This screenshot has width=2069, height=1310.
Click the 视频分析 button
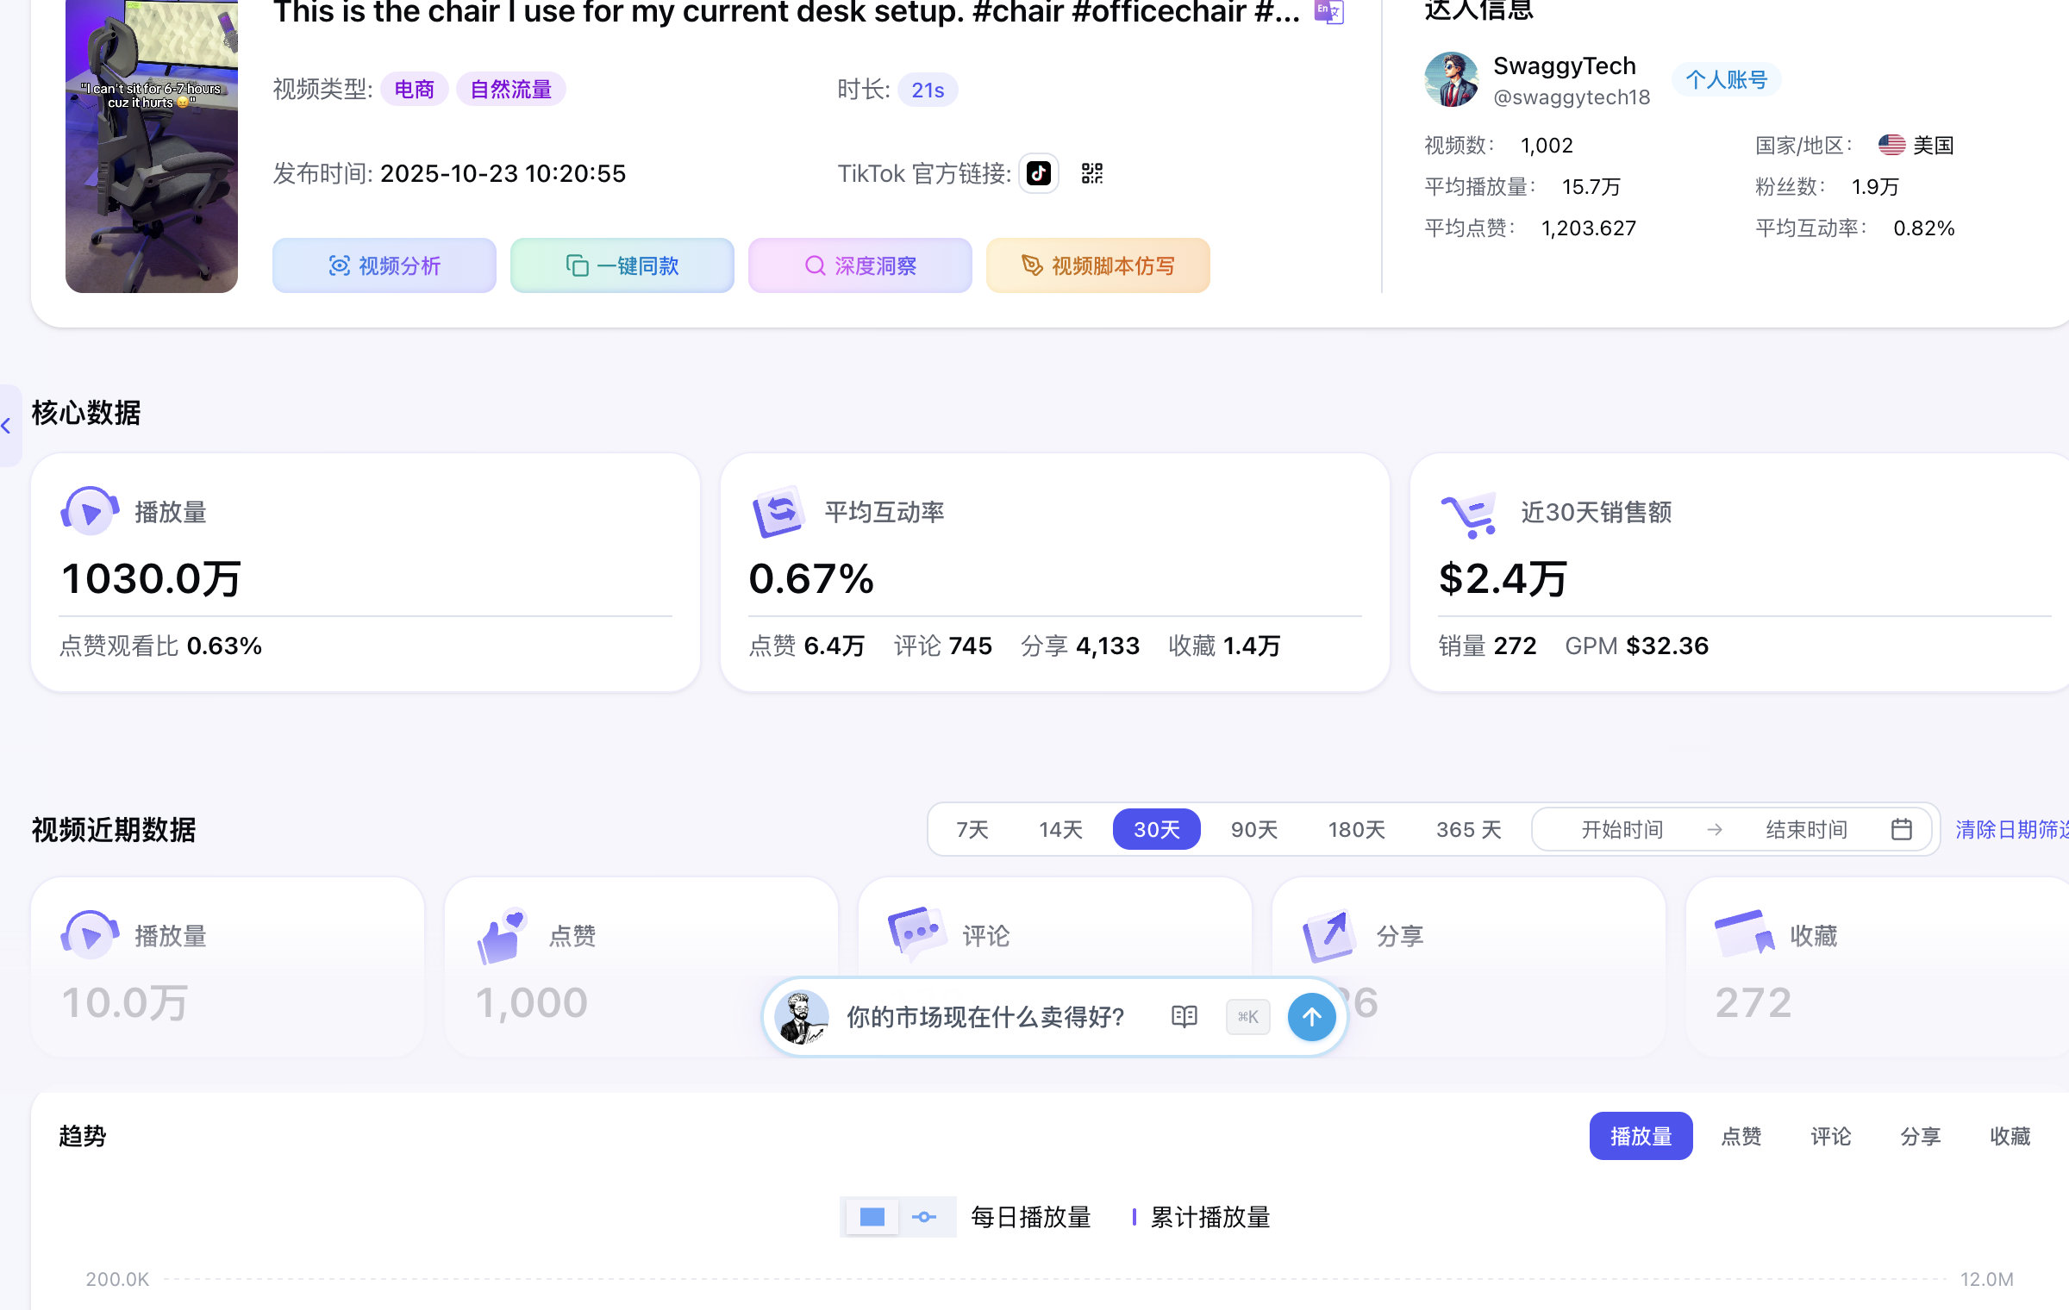[384, 265]
